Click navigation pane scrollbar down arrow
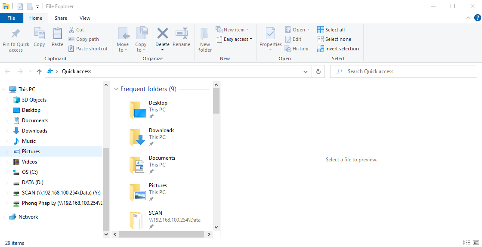Screen dimensions: 482x247 [x=106, y=234]
